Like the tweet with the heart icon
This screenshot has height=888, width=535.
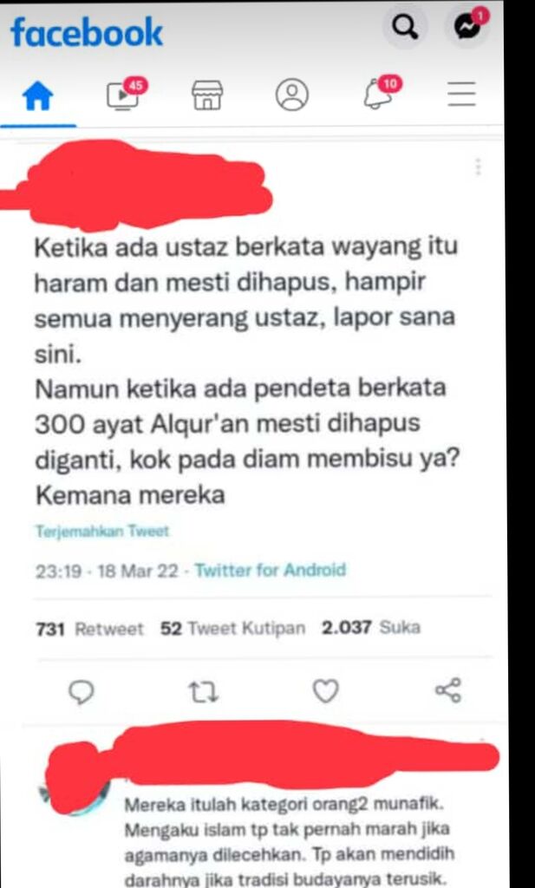pyautogui.click(x=326, y=691)
